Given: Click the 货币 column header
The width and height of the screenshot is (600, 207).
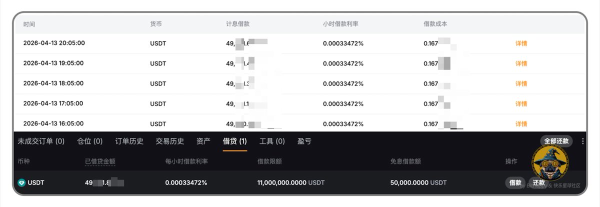Looking at the screenshot, I should (x=156, y=24).
